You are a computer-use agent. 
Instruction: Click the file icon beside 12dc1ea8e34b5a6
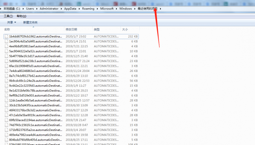(6, 100)
